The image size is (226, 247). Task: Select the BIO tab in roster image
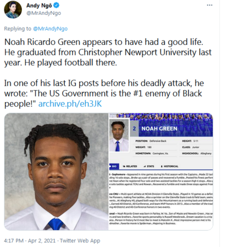114,166
